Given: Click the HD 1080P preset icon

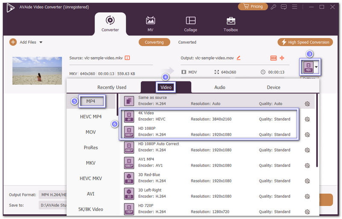Looking at the screenshot, I should point(129,132).
